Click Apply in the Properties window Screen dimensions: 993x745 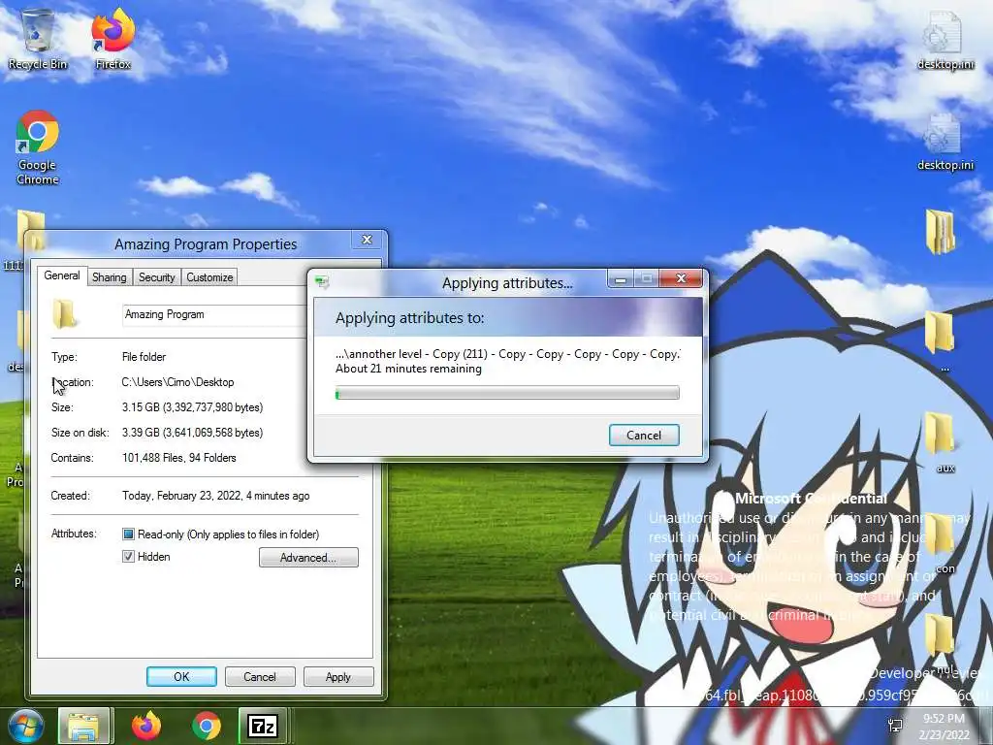[x=338, y=676]
